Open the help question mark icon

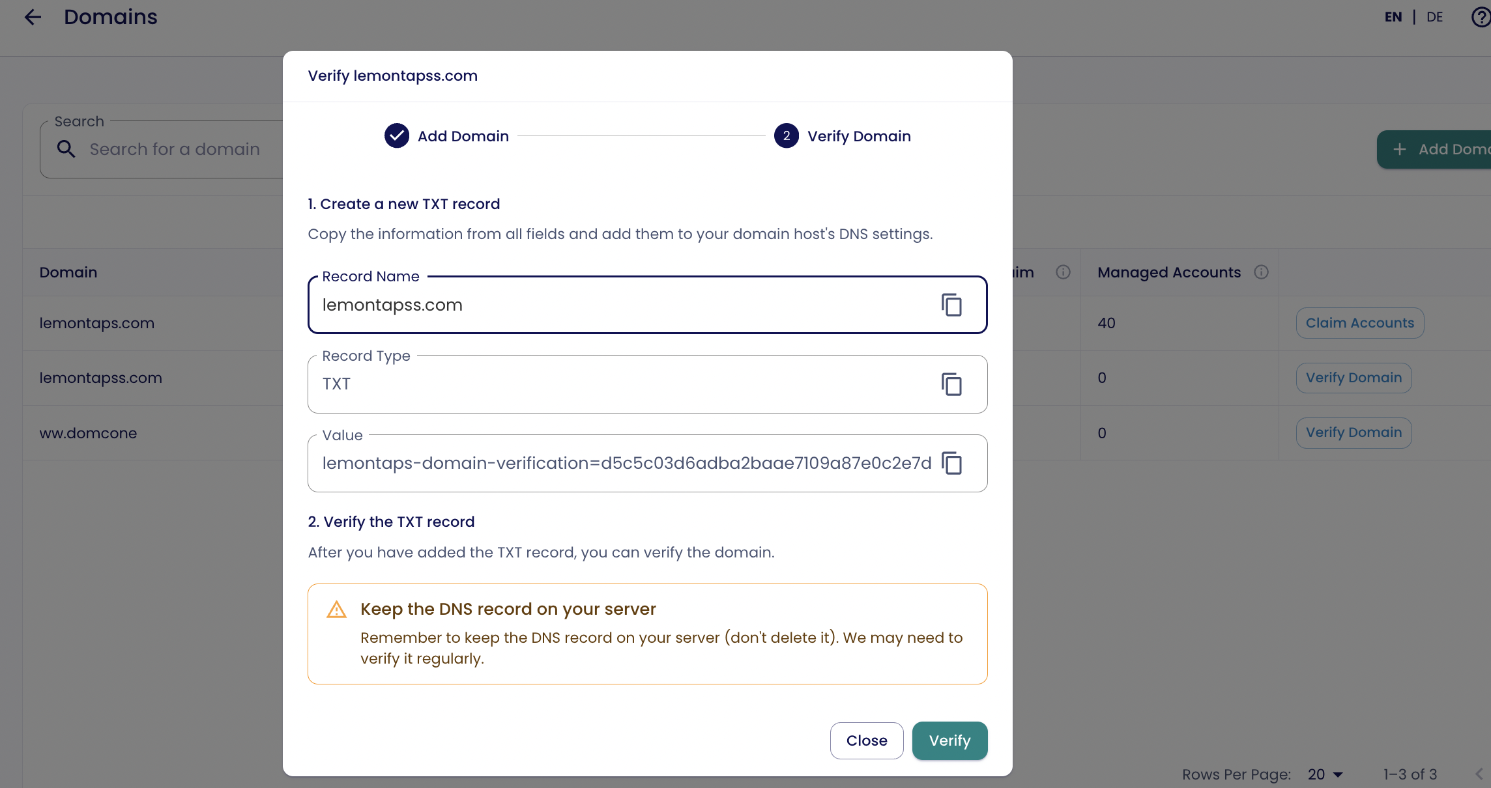point(1481,17)
